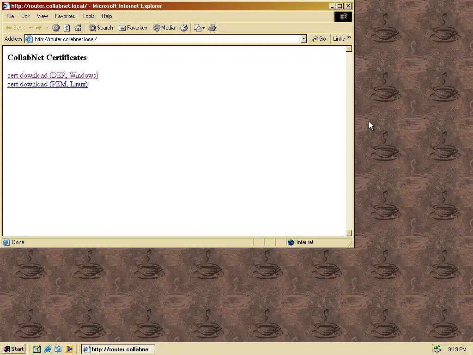Click Show Desktop quick launch icon
Image resolution: width=473 pixels, height=355 pixels.
(x=37, y=349)
